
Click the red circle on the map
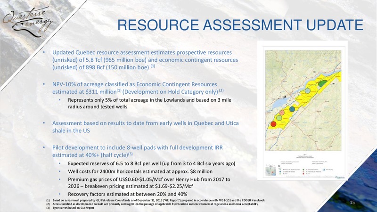274,124
